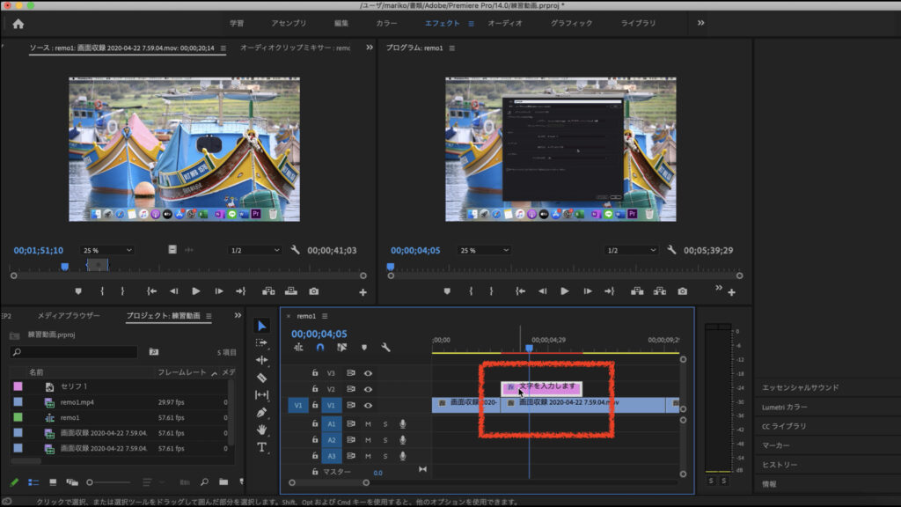
Task: Toggle Snap in timeline
Action: click(320, 347)
